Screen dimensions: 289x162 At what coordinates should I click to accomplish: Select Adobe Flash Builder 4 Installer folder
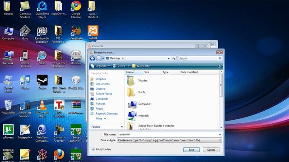pyautogui.click(x=150, y=126)
